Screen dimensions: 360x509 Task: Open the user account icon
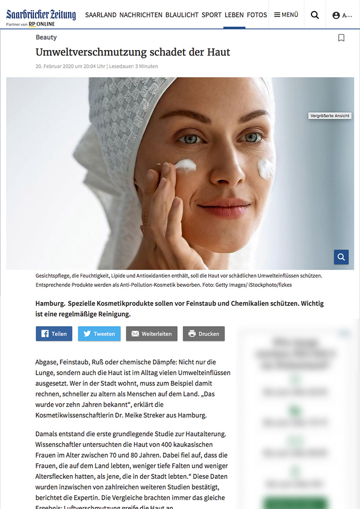(x=336, y=15)
